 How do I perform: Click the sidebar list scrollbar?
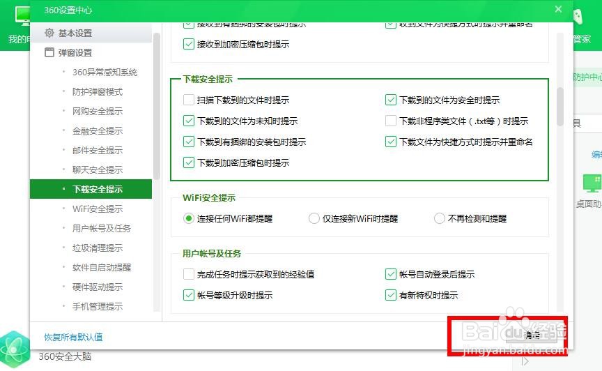[156, 107]
